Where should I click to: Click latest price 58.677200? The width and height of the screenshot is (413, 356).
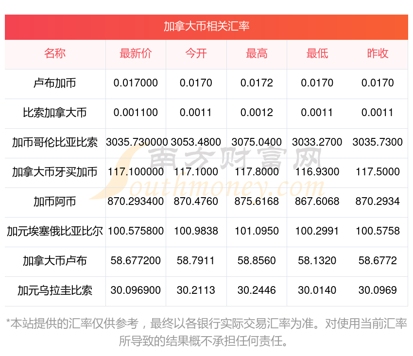(x=136, y=261)
